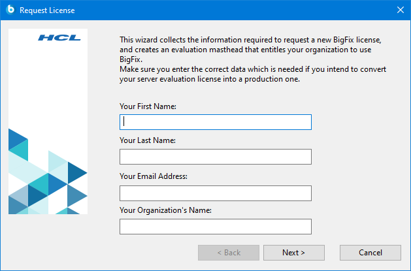Click the "Request License" window title text
This screenshot has width=411, height=271.
pos(47,10)
